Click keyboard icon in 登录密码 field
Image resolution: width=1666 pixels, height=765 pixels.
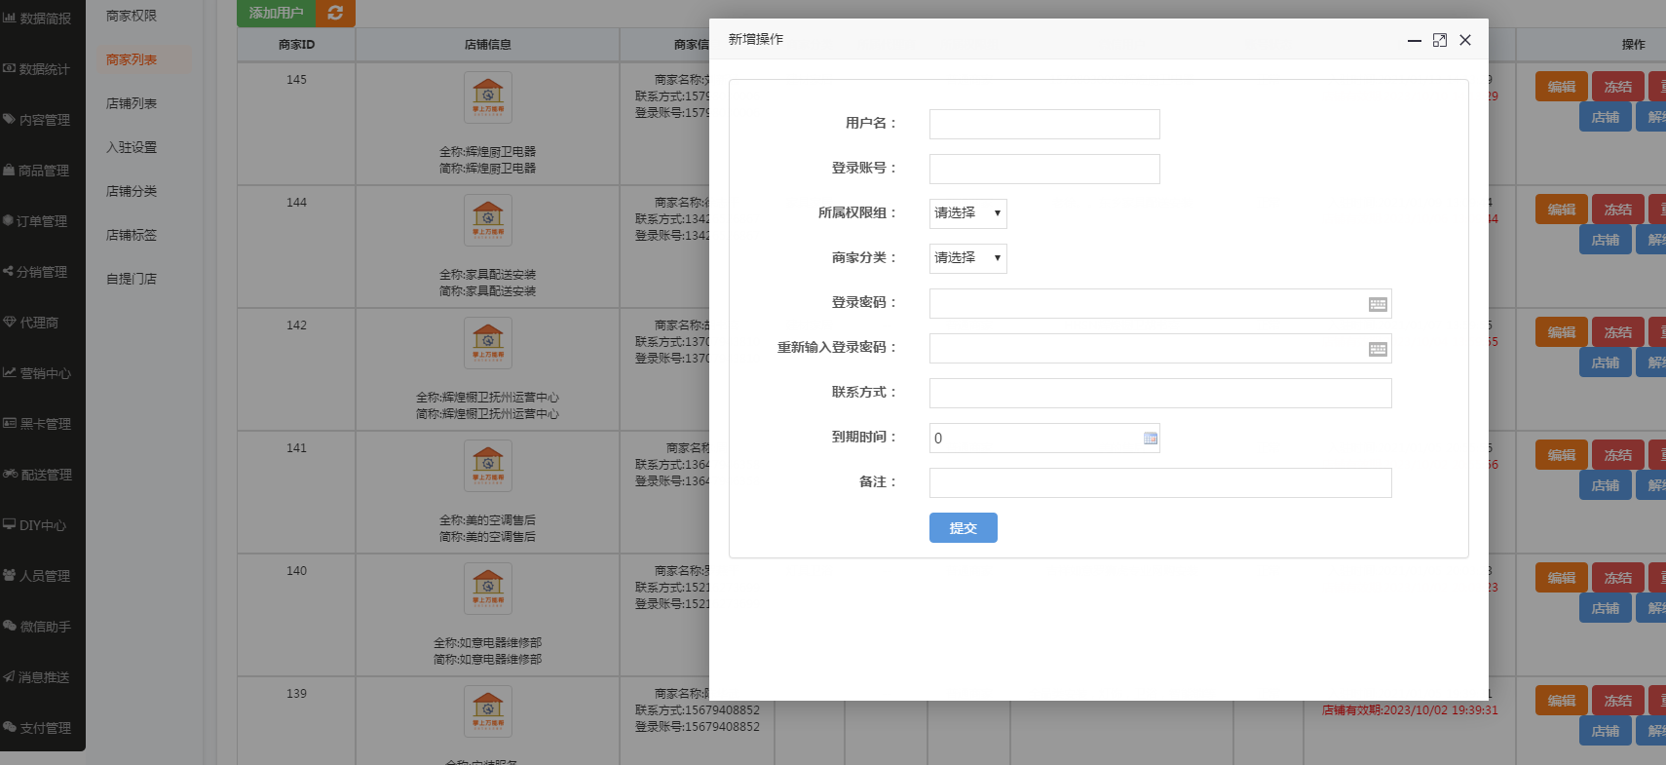tap(1377, 304)
